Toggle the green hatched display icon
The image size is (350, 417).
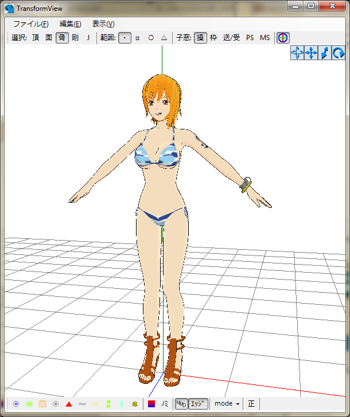click(x=29, y=404)
